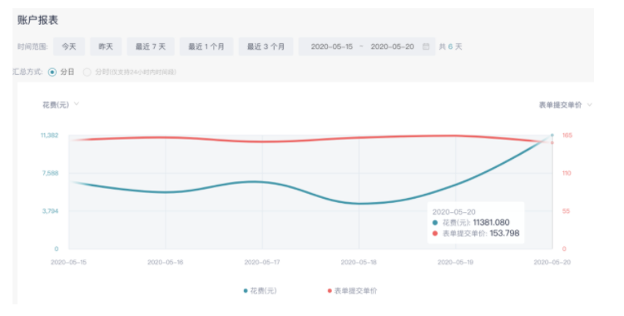The image size is (624, 316).
Task: Choose the 最近 3 个月 range
Action: pyautogui.click(x=266, y=47)
